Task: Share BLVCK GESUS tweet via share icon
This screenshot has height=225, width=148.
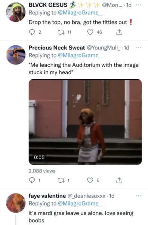Action: 119,32
